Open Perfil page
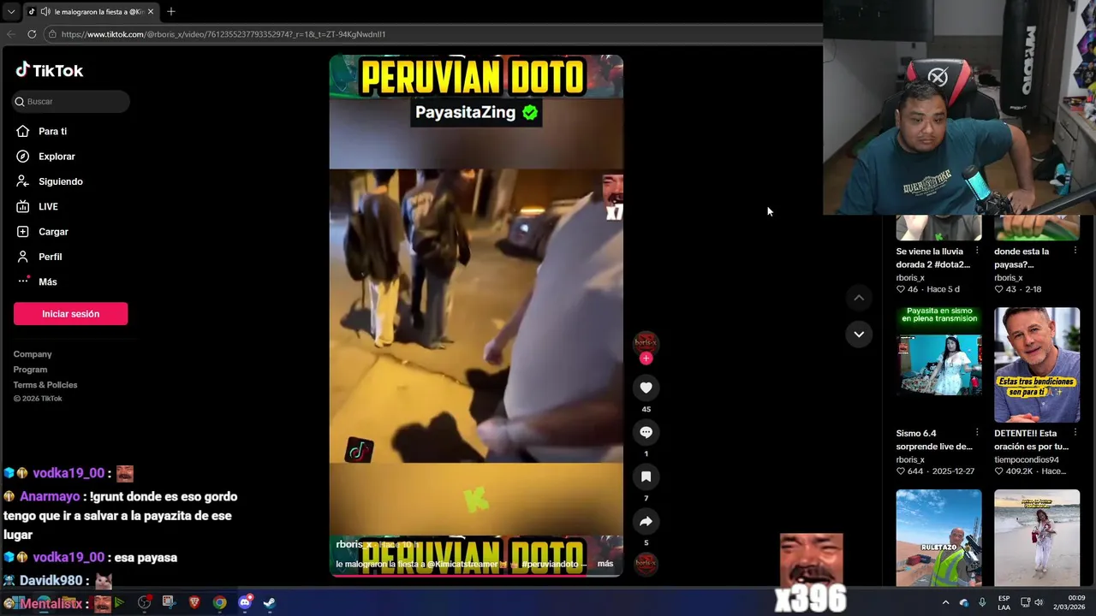 pyautogui.click(x=50, y=257)
